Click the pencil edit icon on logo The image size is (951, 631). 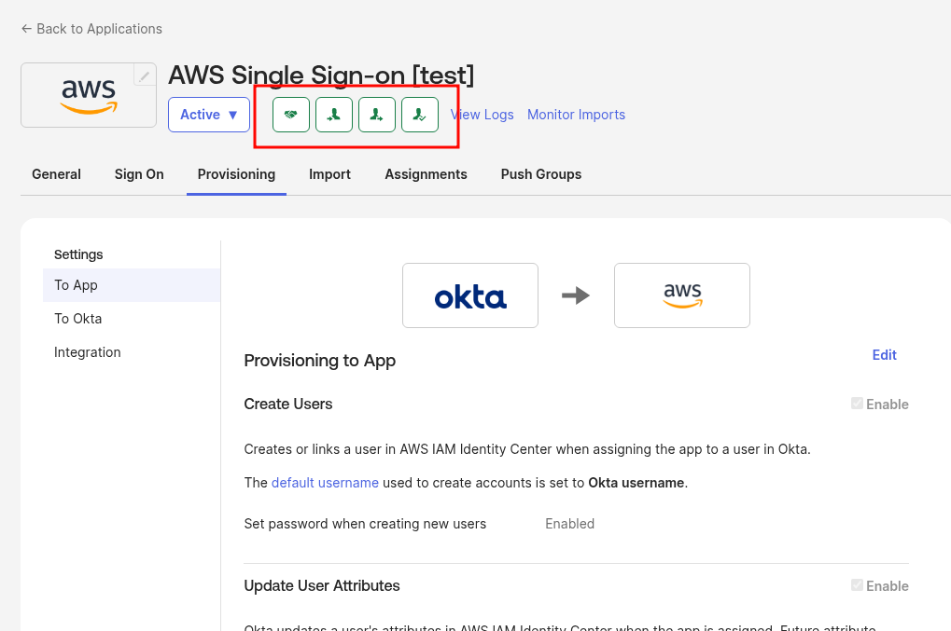[x=145, y=75]
